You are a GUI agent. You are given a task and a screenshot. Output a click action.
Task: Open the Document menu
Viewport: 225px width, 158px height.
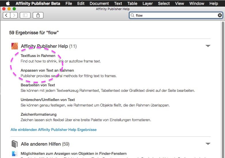pos(99,3)
